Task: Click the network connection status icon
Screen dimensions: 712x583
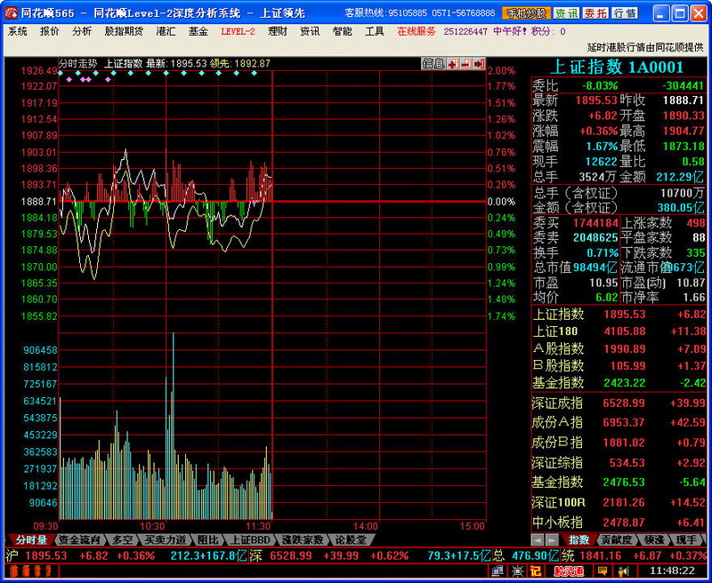Action: 498,571
